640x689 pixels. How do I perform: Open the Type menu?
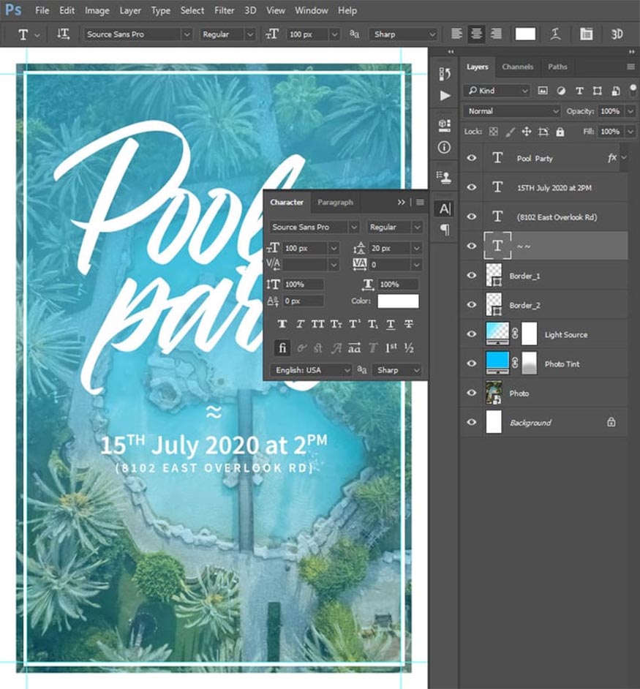pyautogui.click(x=160, y=10)
